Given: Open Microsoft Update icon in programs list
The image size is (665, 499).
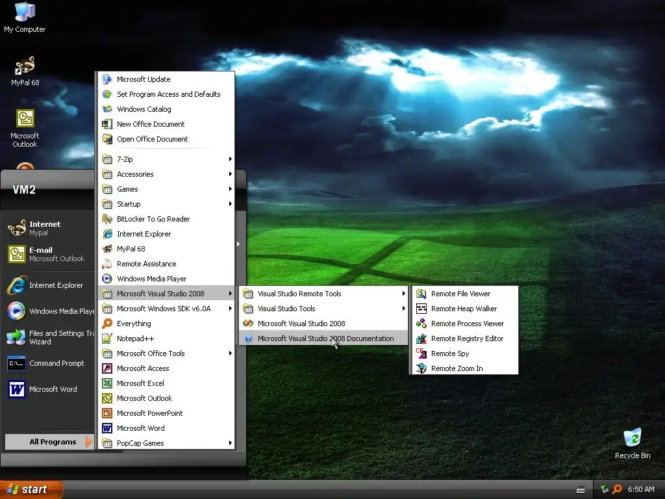Looking at the screenshot, I should point(107,79).
